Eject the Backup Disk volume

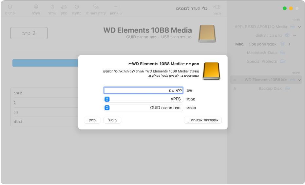(235, 89)
